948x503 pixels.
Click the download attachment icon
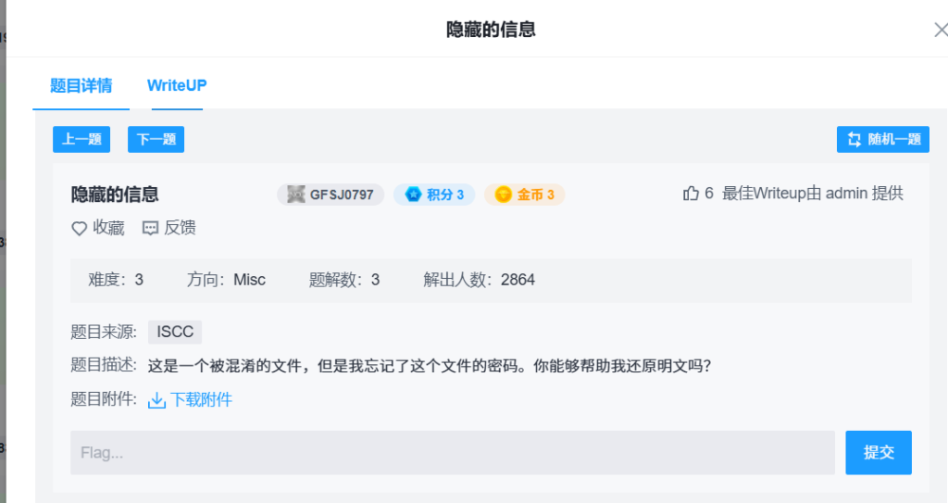156,400
